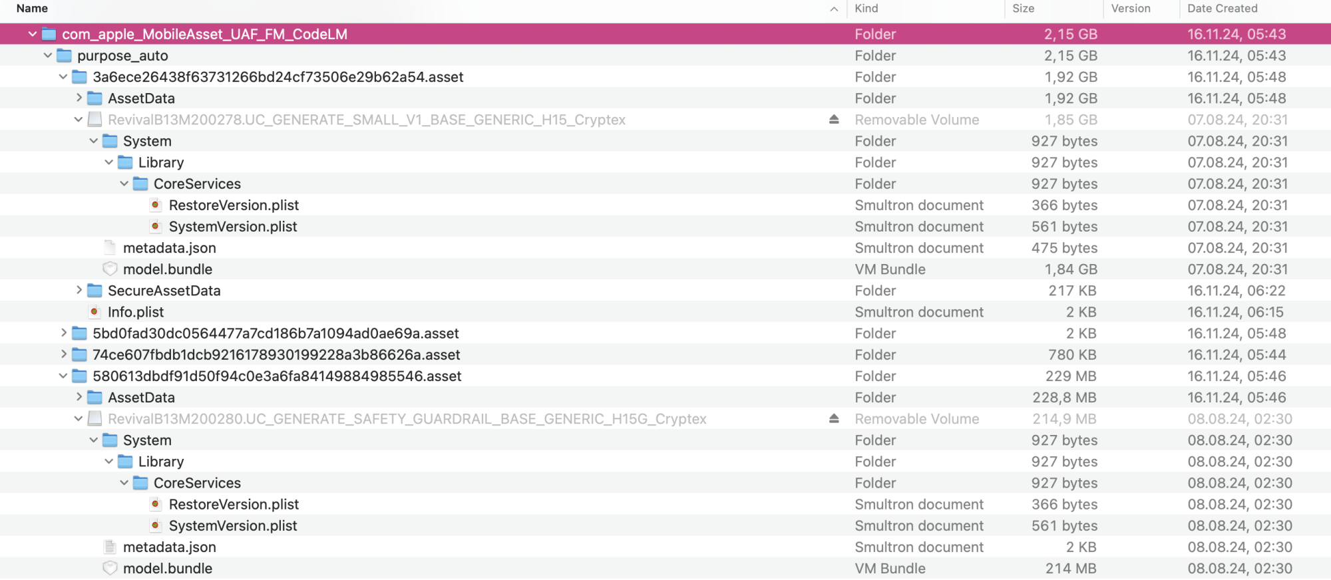The image size is (1331, 580).
Task: Expand the 5bd0fad30dc…asset folder
Action: [x=63, y=333]
